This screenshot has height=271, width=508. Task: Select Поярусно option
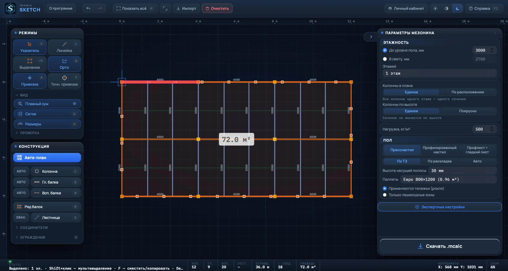[468, 111]
